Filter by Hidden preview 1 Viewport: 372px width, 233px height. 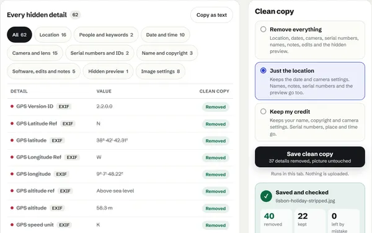(108, 71)
